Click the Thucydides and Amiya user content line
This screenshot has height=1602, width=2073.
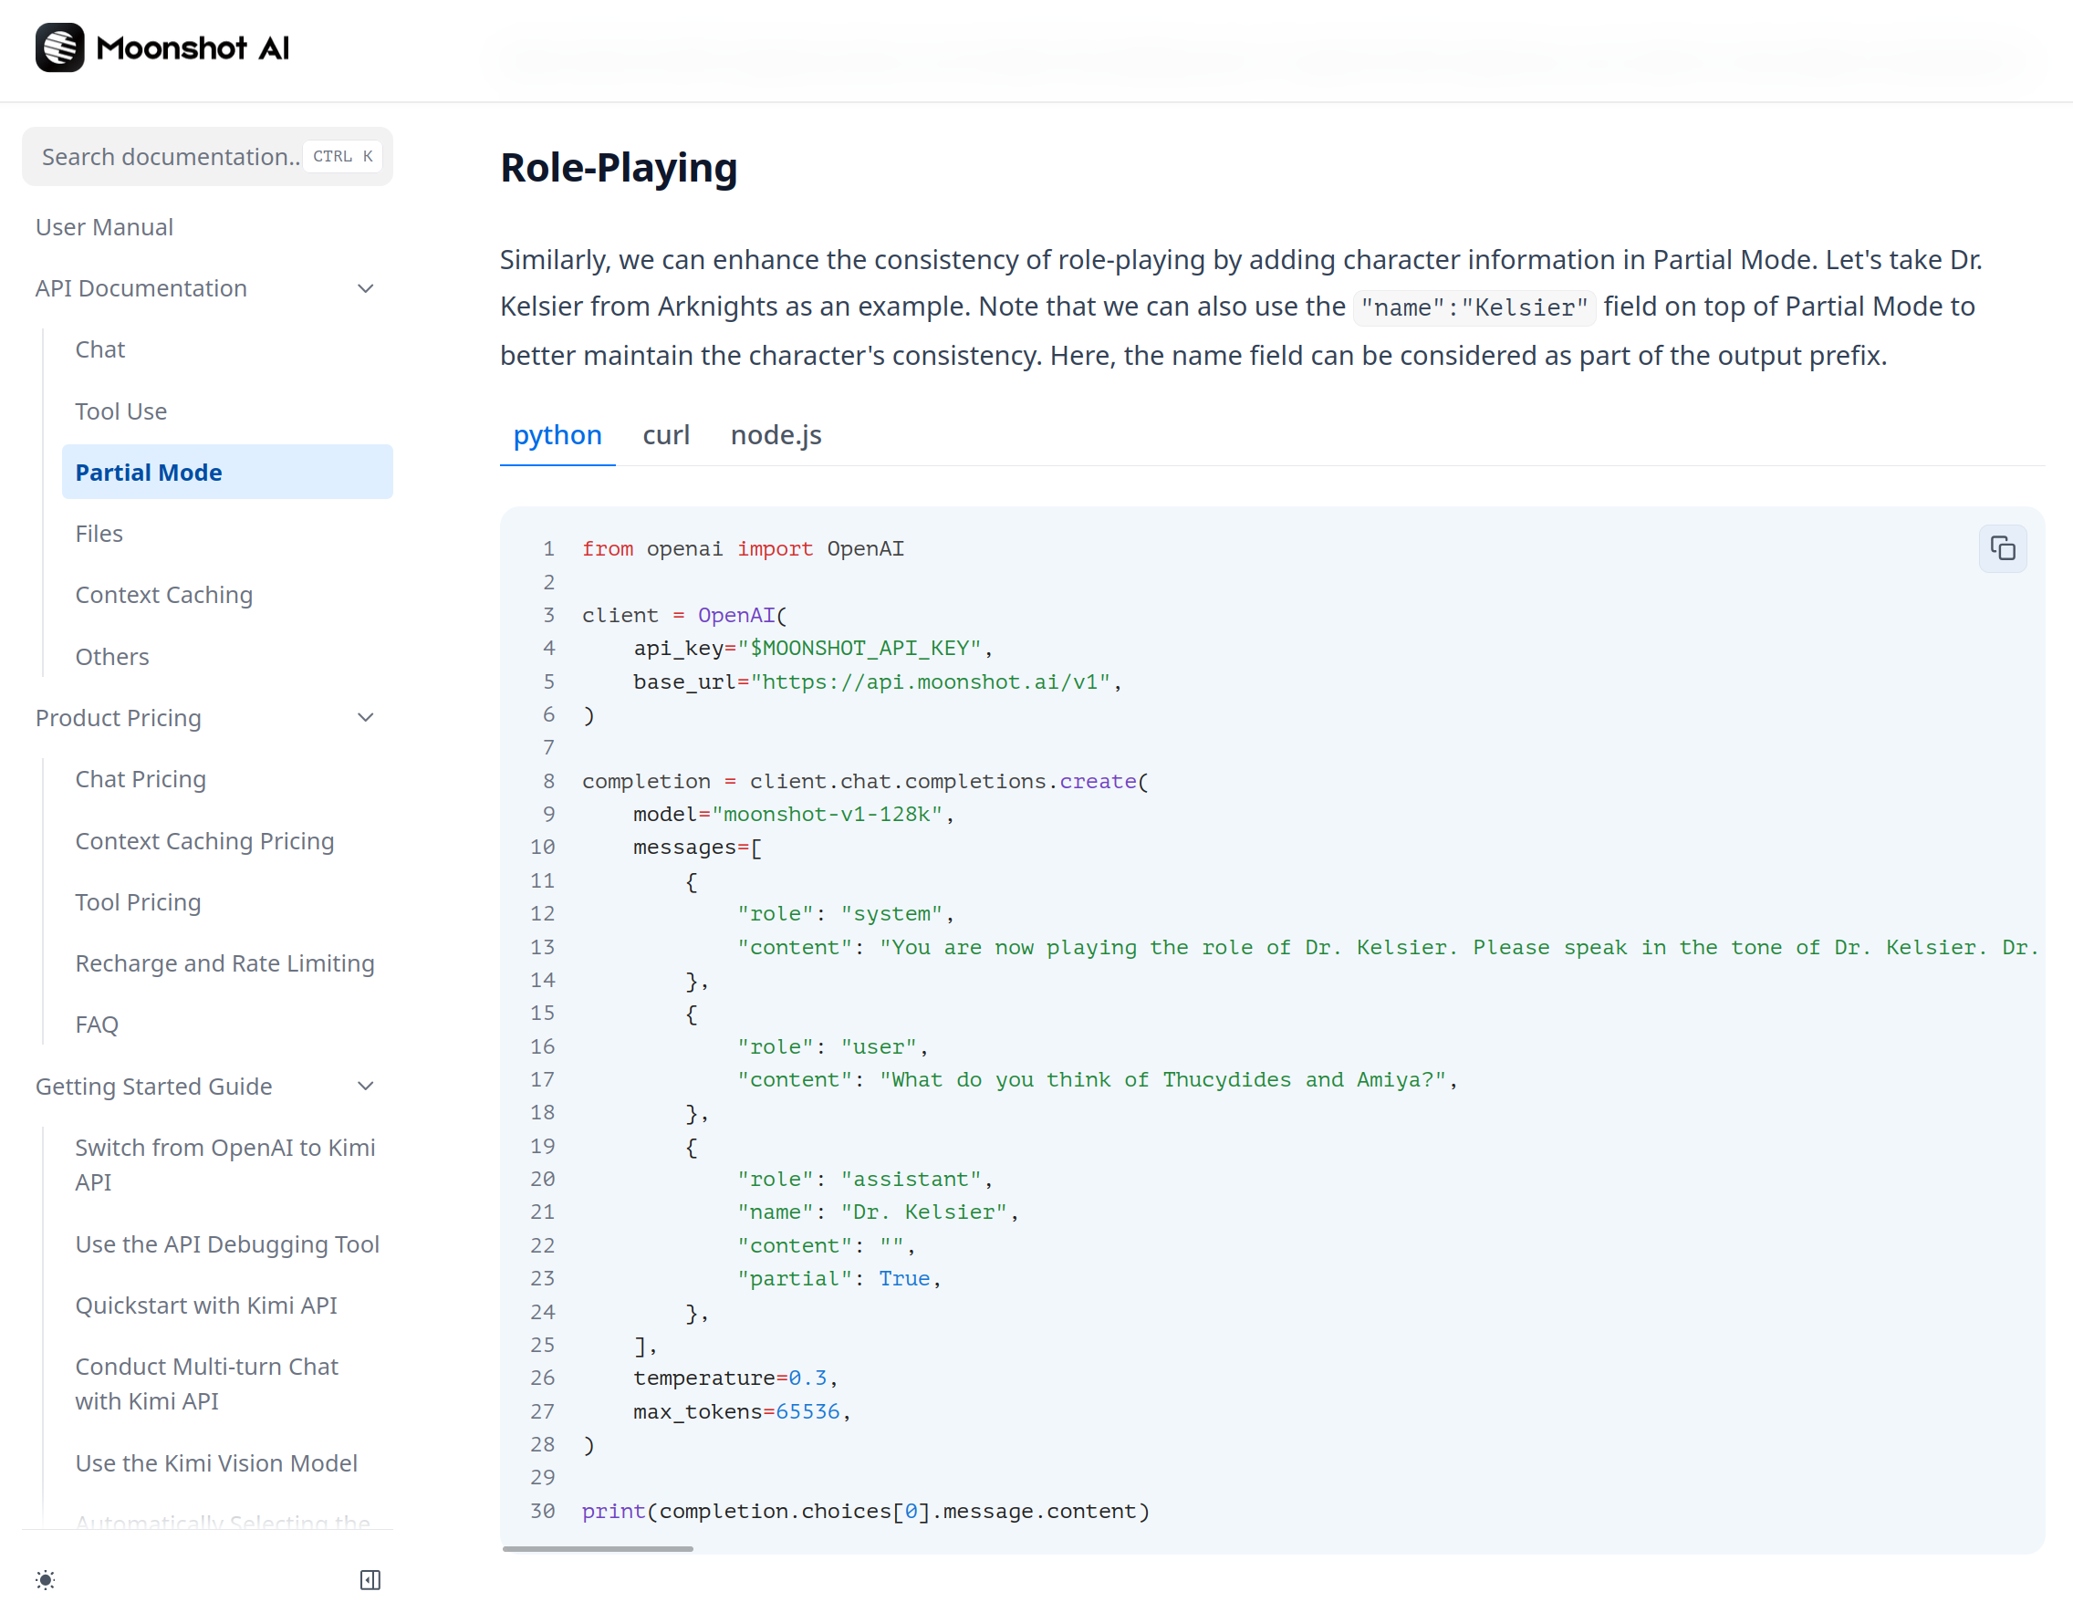[1098, 1079]
